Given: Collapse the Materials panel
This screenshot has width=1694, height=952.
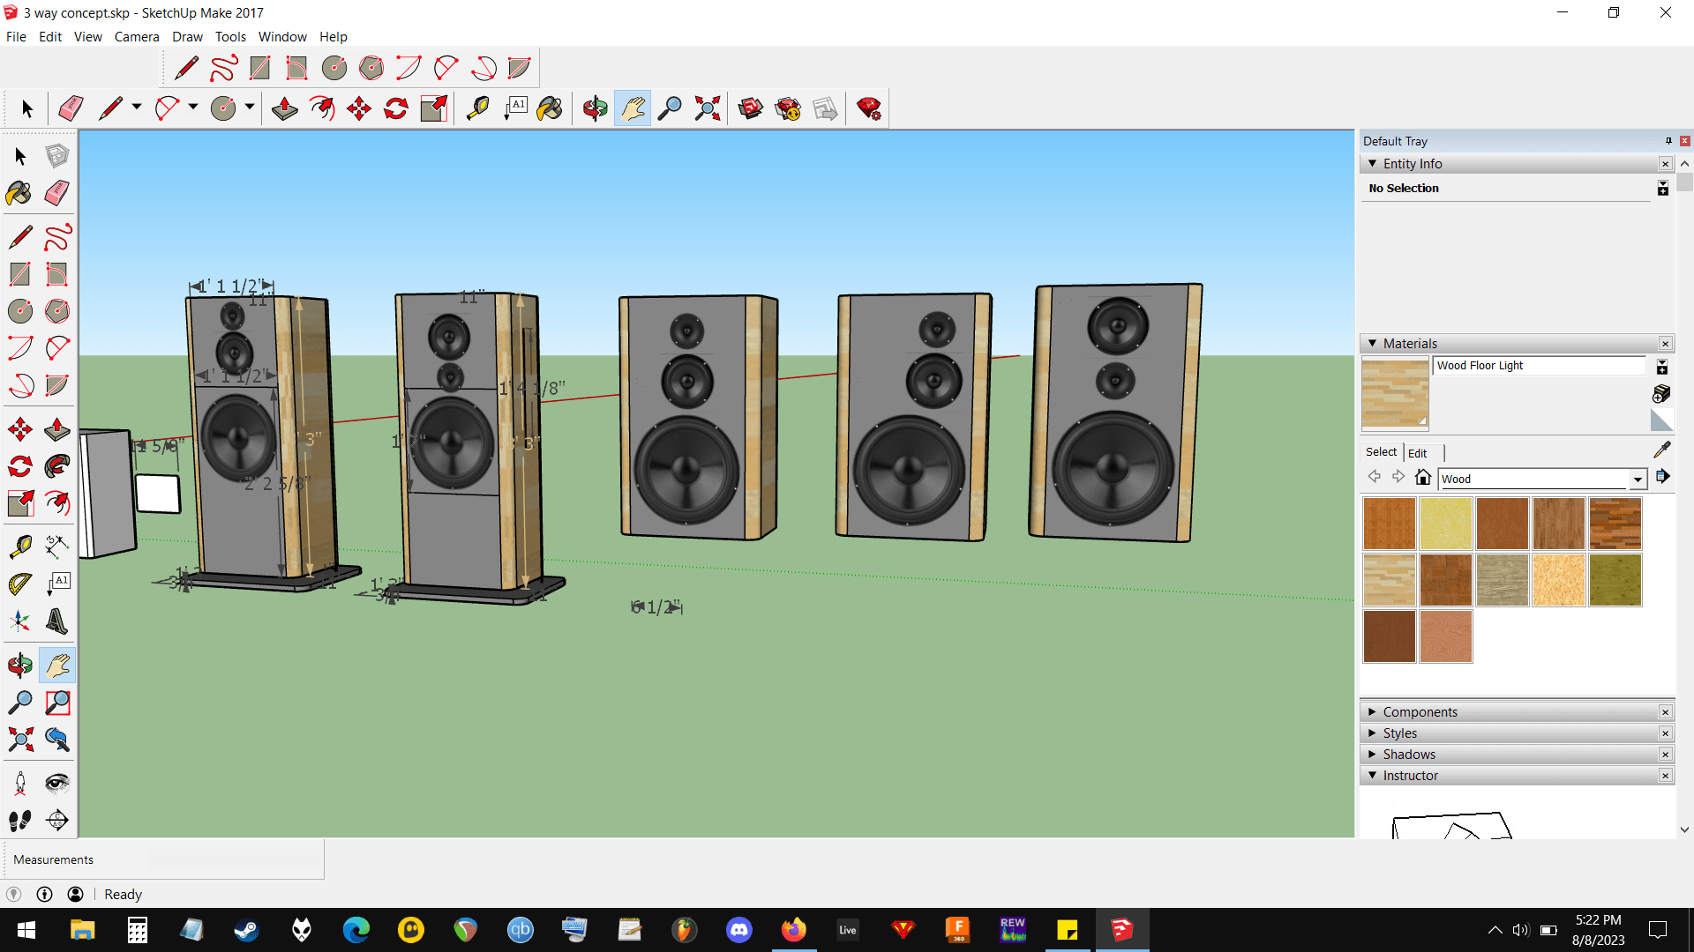Looking at the screenshot, I should click(1373, 344).
